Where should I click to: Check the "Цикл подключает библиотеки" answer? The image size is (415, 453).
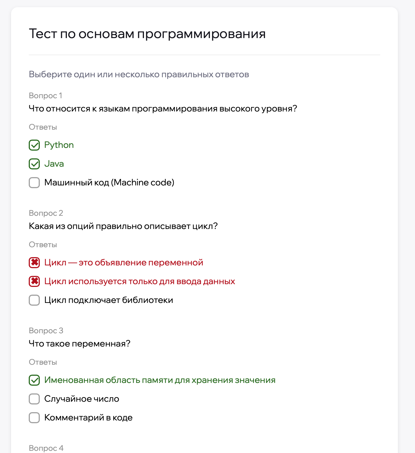(34, 300)
